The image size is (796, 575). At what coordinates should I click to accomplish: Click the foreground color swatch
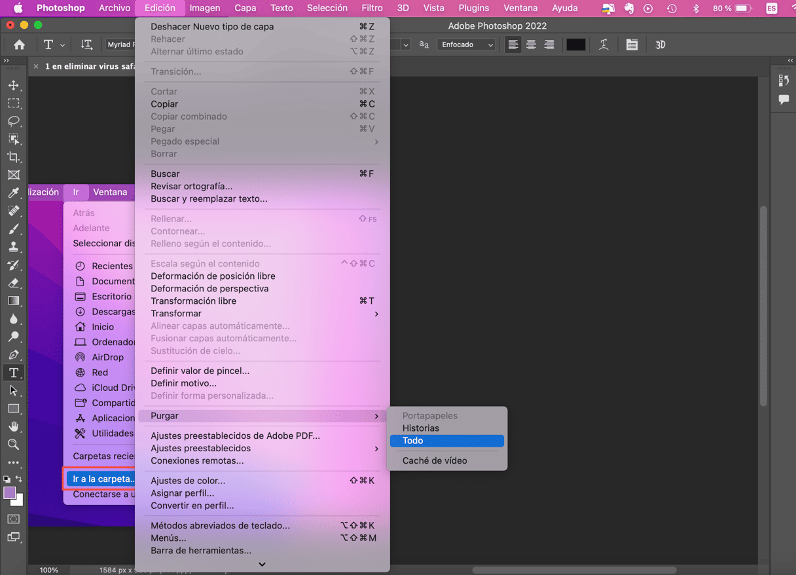tap(9, 493)
